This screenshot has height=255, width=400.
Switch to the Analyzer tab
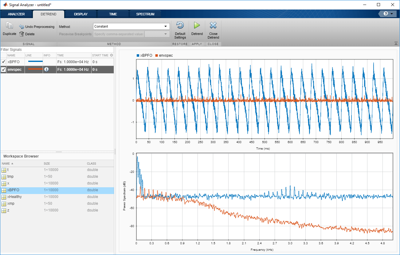pos(16,14)
